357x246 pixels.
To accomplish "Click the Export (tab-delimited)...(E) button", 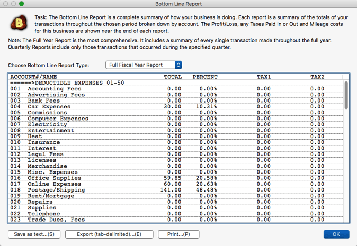I will point(109,234).
